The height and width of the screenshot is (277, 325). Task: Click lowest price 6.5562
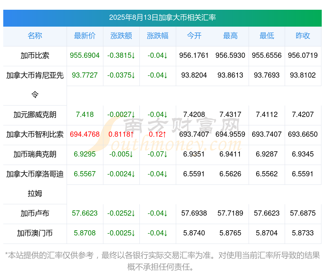point(267,174)
